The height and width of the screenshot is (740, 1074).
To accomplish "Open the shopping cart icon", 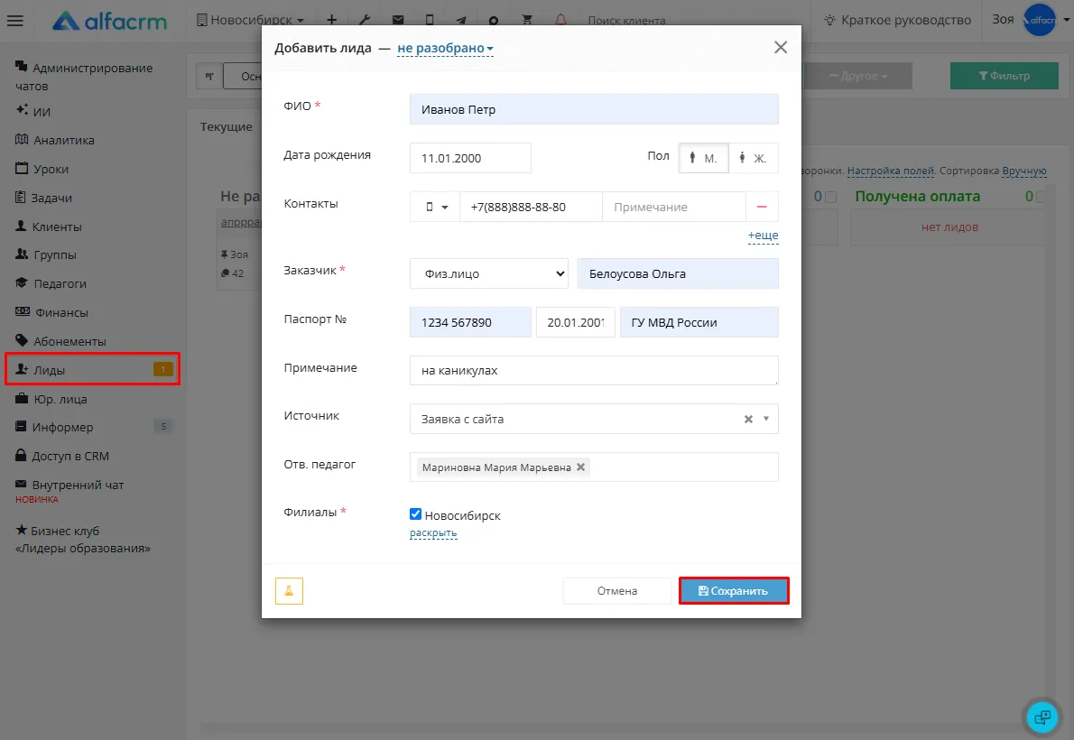I will point(527,20).
